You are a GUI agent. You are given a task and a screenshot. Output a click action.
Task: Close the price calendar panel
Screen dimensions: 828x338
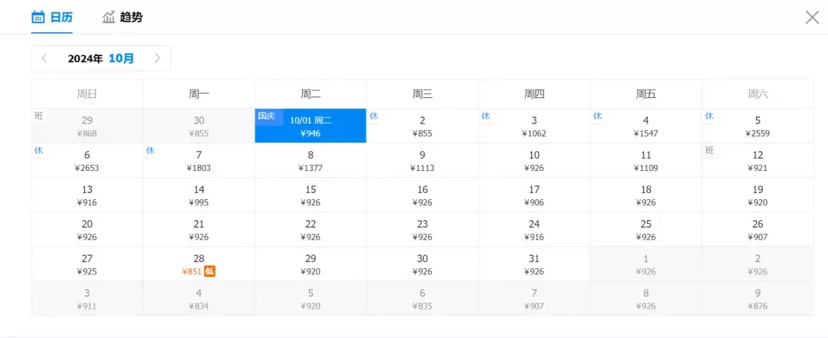pyautogui.click(x=812, y=18)
